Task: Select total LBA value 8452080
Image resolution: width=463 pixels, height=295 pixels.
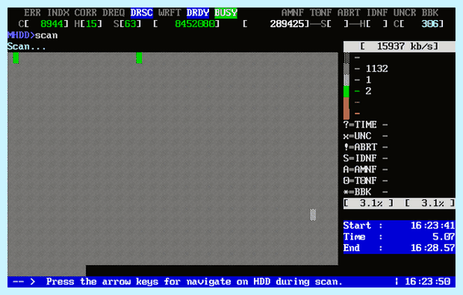Action: [195, 24]
